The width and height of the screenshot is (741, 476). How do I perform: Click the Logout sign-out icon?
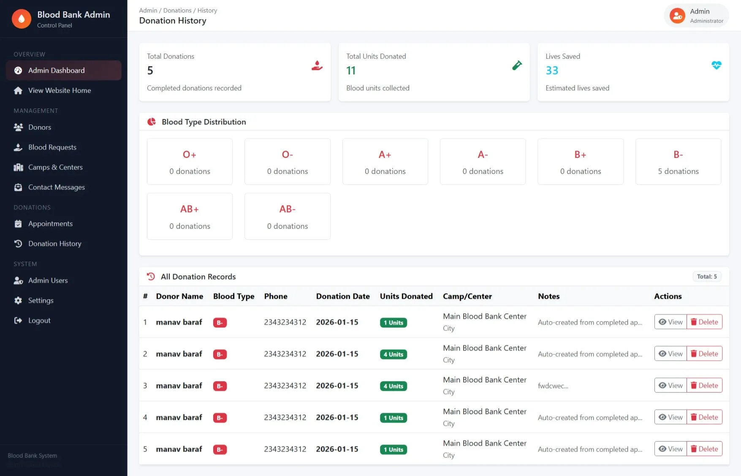(x=18, y=320)
